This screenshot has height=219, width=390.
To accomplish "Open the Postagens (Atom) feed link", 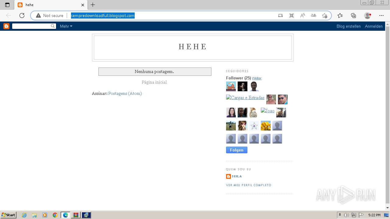I will [x=125, y=93].
